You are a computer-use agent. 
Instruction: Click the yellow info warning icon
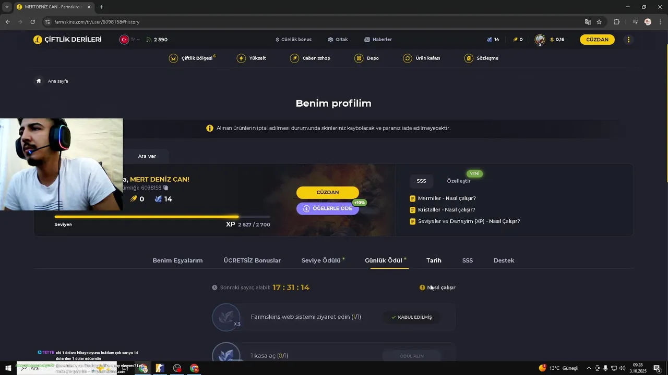click(210, 128)
